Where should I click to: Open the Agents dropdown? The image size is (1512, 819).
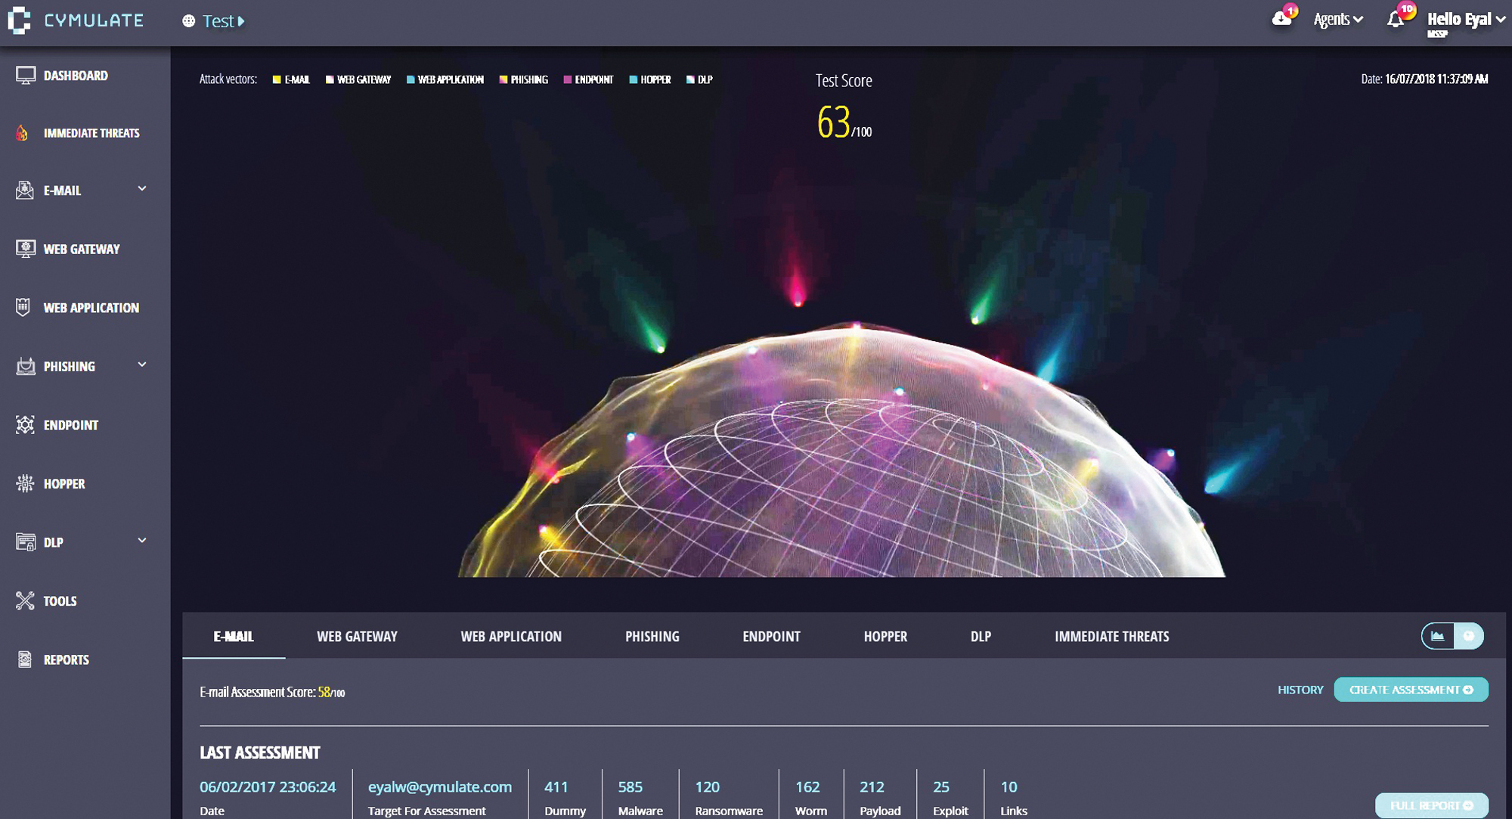coord(1337,20)
